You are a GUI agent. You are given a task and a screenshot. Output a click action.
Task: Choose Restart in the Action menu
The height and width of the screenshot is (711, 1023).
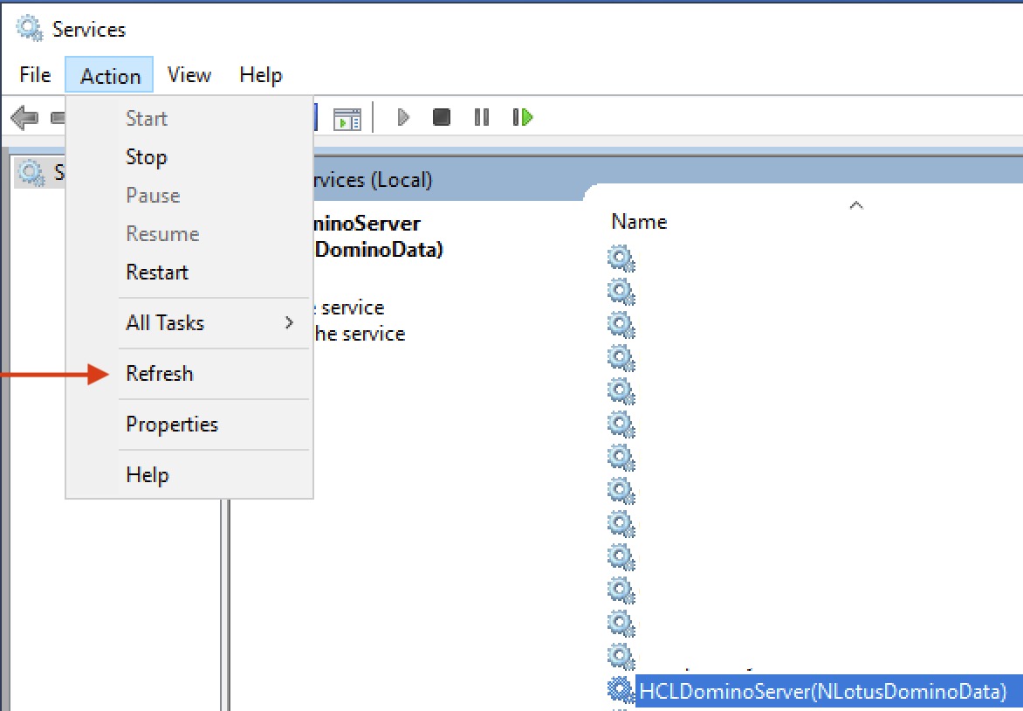157,273
